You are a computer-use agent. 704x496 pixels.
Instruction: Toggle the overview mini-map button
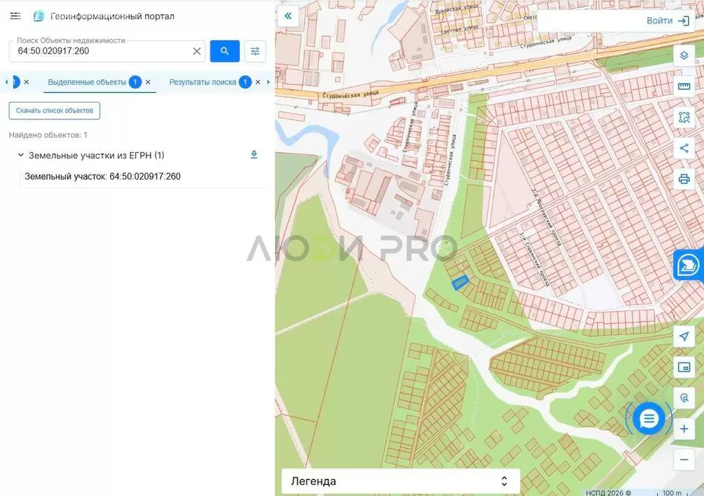pos(684,367)
